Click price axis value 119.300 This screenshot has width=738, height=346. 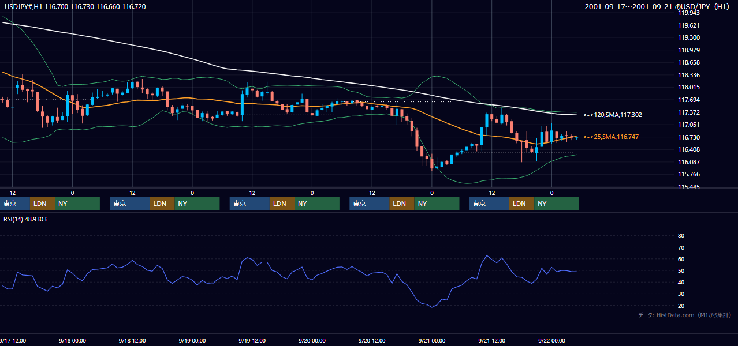pyautogui.click(x=688, y=37)
